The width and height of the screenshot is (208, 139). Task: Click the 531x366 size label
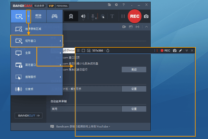click(98, 51)
